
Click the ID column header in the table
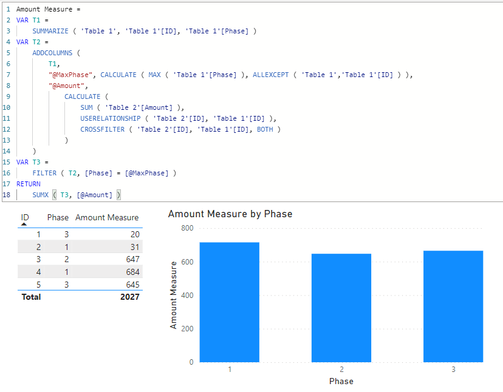click(25, 217)
